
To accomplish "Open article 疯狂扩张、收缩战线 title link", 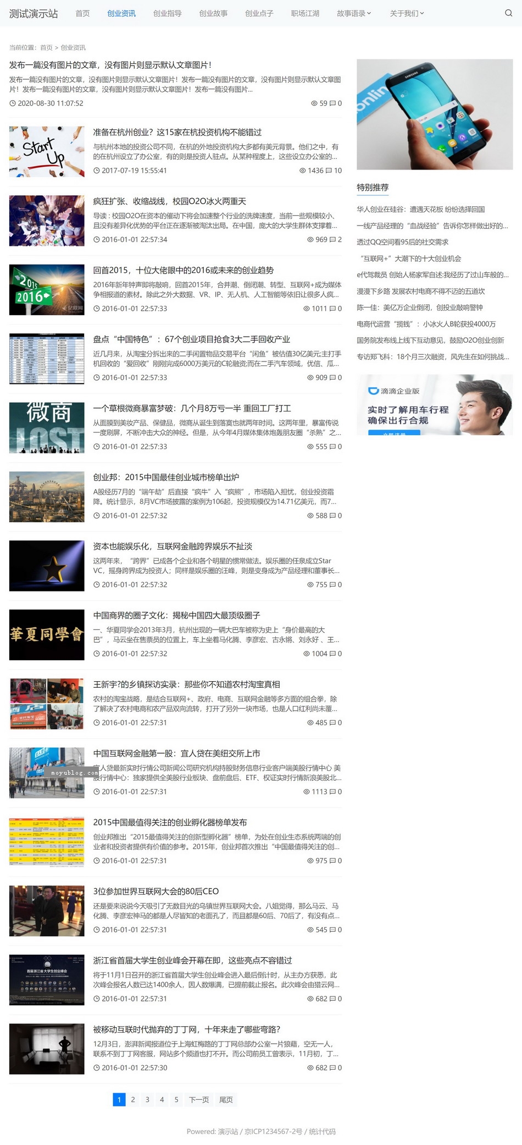I will (169, 201).
